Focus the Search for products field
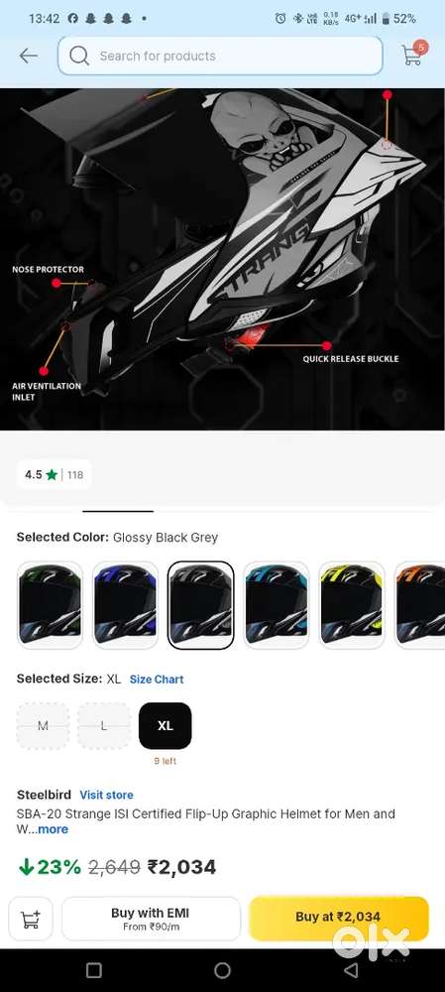The width and height of the screenshot is (445, 992). tap(220, 56)
